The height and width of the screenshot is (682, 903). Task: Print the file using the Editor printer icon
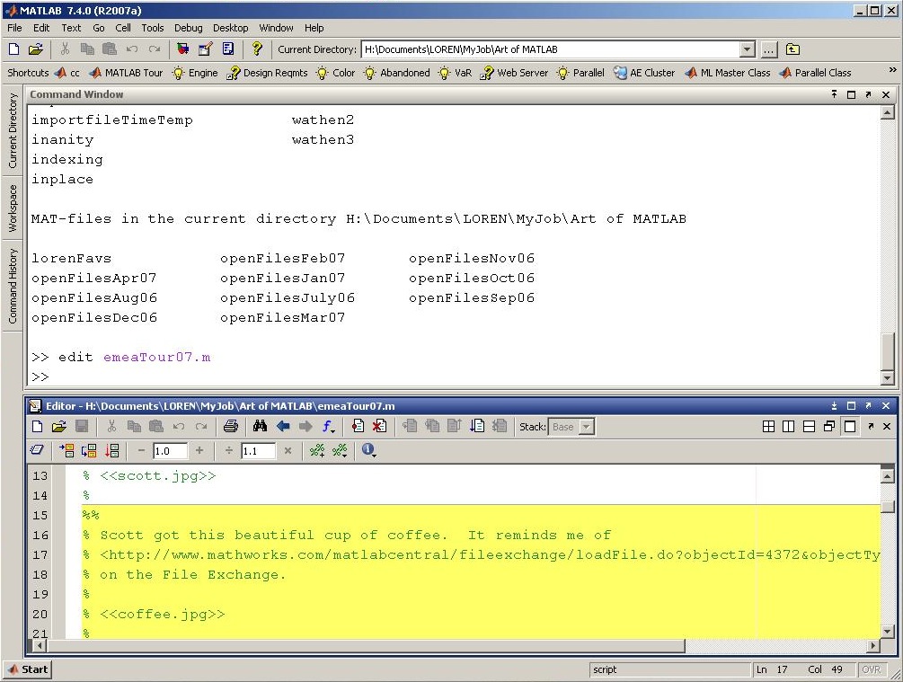[231, 427]
